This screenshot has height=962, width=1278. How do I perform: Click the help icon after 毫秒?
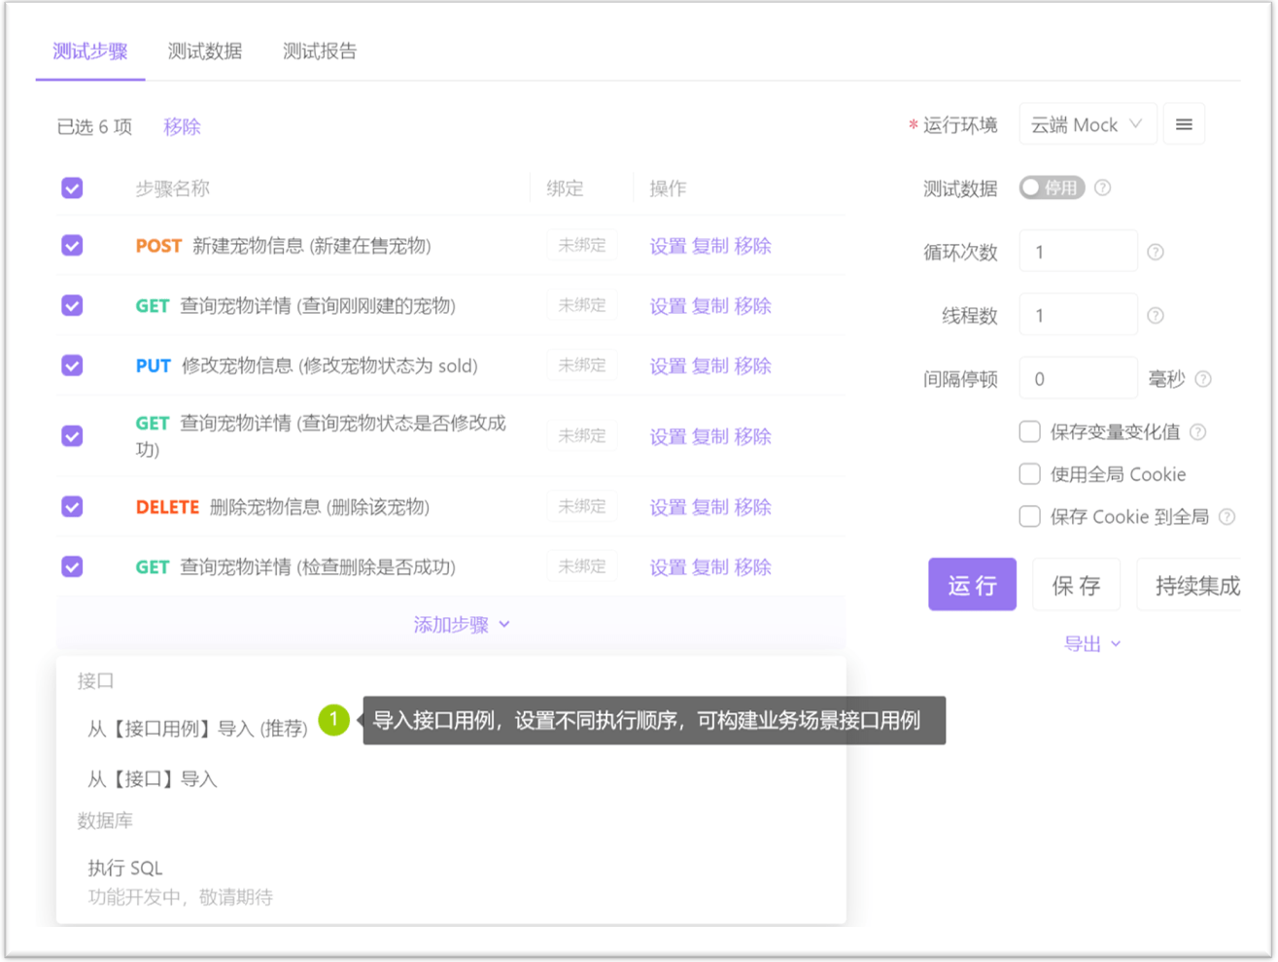click(x=1203, y=379)
